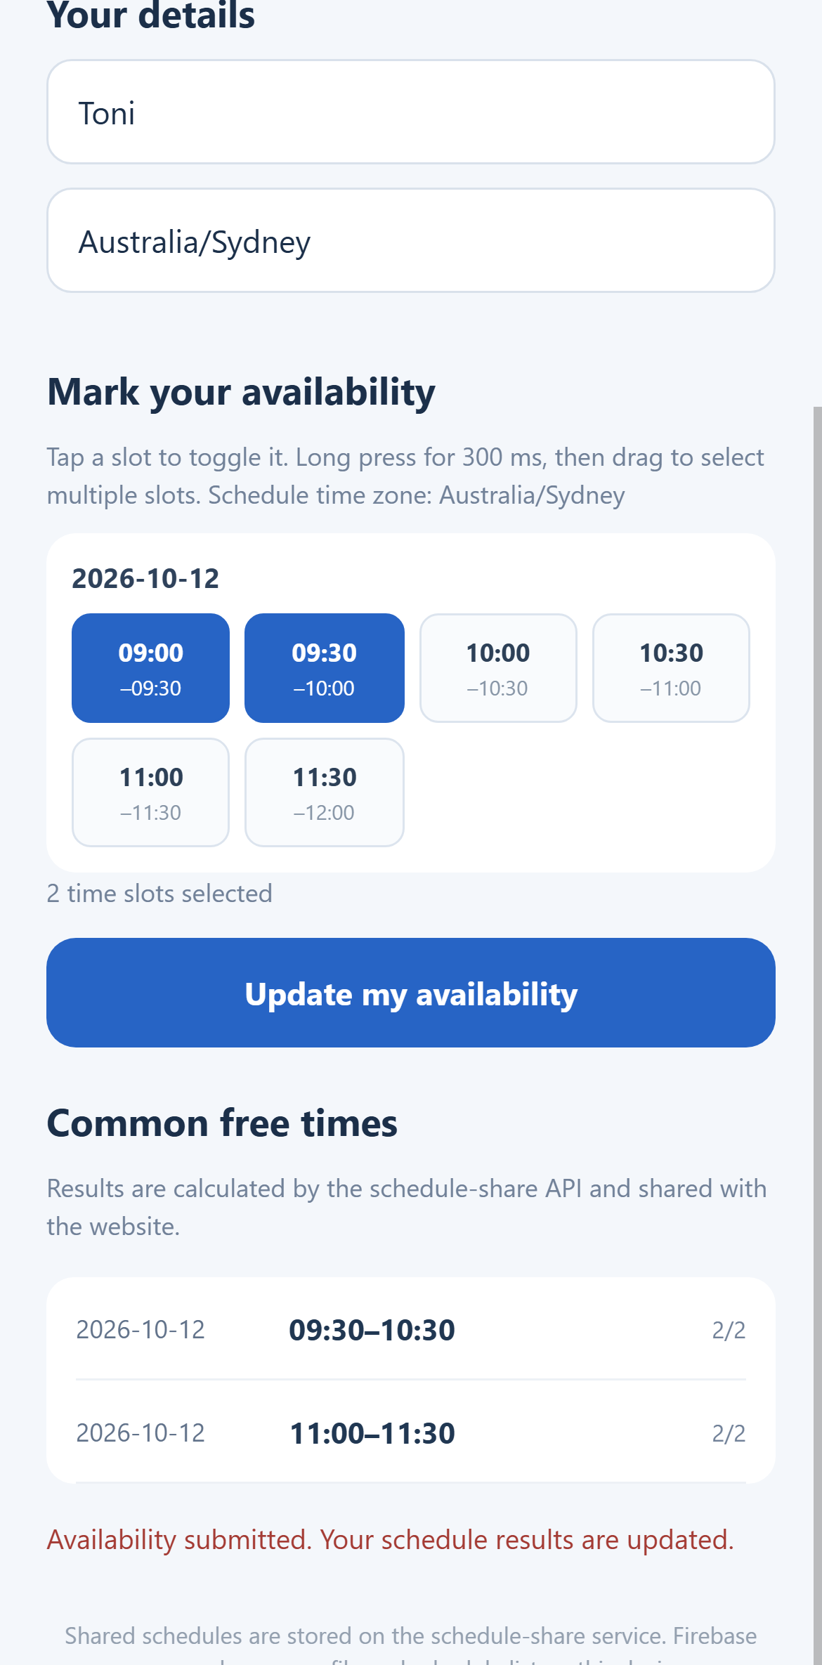This screenshot has height=1665, width=822.
Task: Deselect the 09:30–10:00 time slot
Action: tap(325, 668)
